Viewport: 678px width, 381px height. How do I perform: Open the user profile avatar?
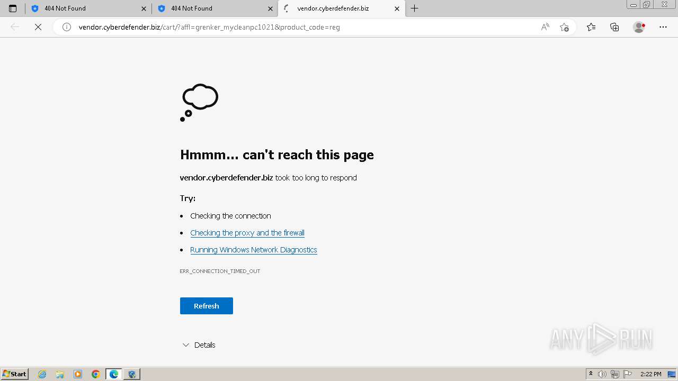coord(639,27)
